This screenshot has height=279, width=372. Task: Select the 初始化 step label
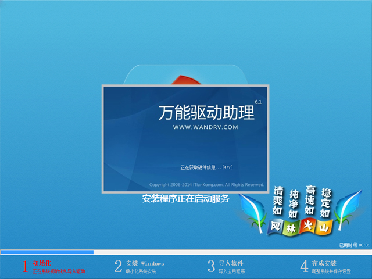pos(42,263)
